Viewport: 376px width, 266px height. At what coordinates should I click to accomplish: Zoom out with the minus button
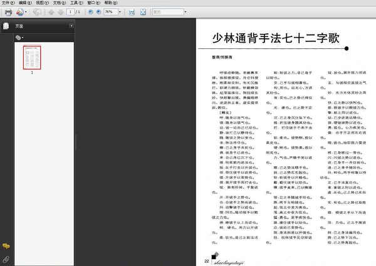point(90,12)
